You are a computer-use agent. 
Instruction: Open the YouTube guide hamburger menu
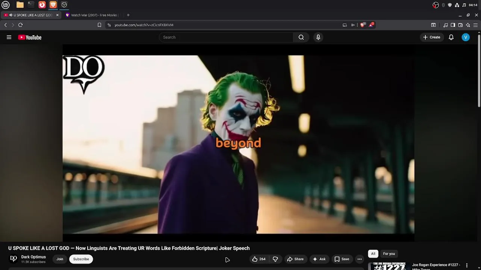point(9,37)
